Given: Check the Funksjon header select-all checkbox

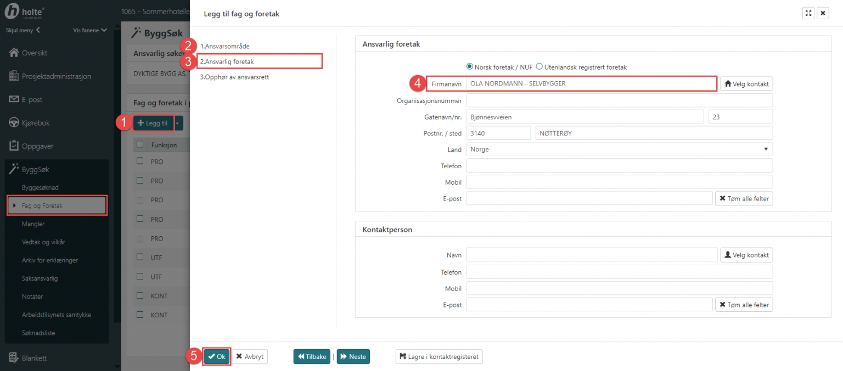Looking at the screenshot, I should [x=140, y=145].
